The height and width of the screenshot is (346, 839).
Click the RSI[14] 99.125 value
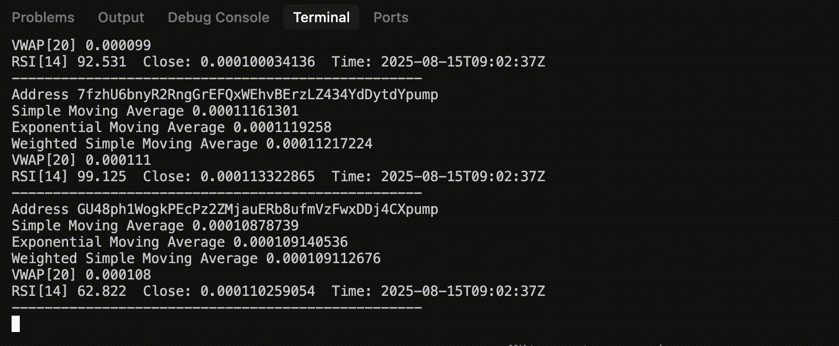coord(69,176)
